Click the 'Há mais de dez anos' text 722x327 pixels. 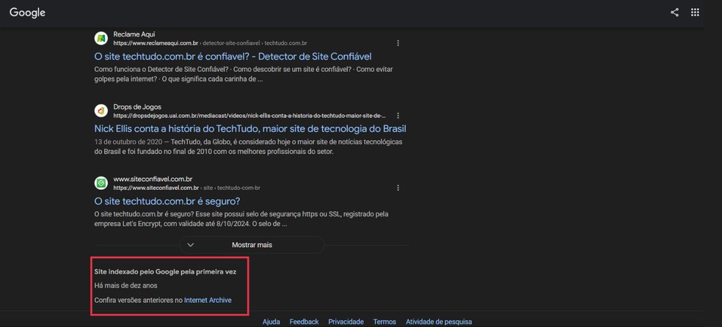125,286
